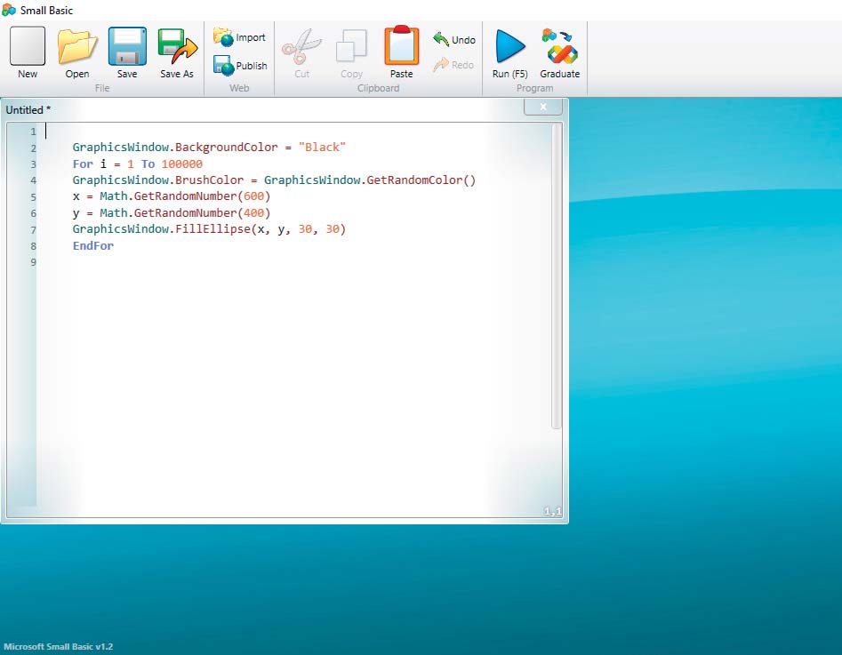Screen dimensions: 842x655
Task: Click the Copy icon in Clipboard group
Action: pyautogui.click(x=352, y=52)
